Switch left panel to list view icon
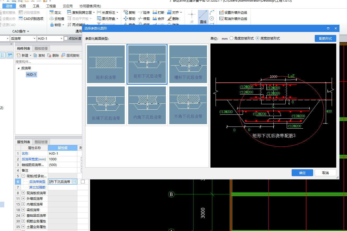 [x=3, y=55]
